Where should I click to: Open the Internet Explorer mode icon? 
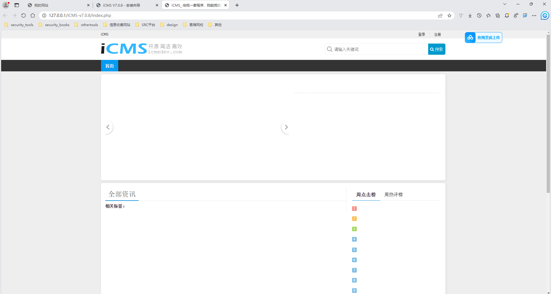525,15
